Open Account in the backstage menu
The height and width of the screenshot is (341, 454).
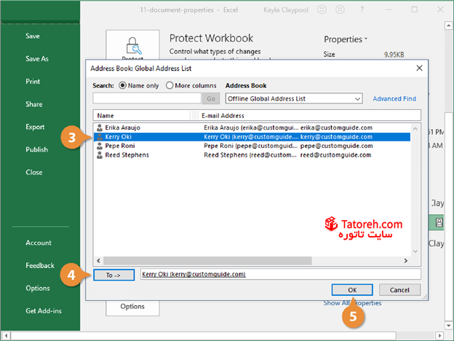[39, 243]
